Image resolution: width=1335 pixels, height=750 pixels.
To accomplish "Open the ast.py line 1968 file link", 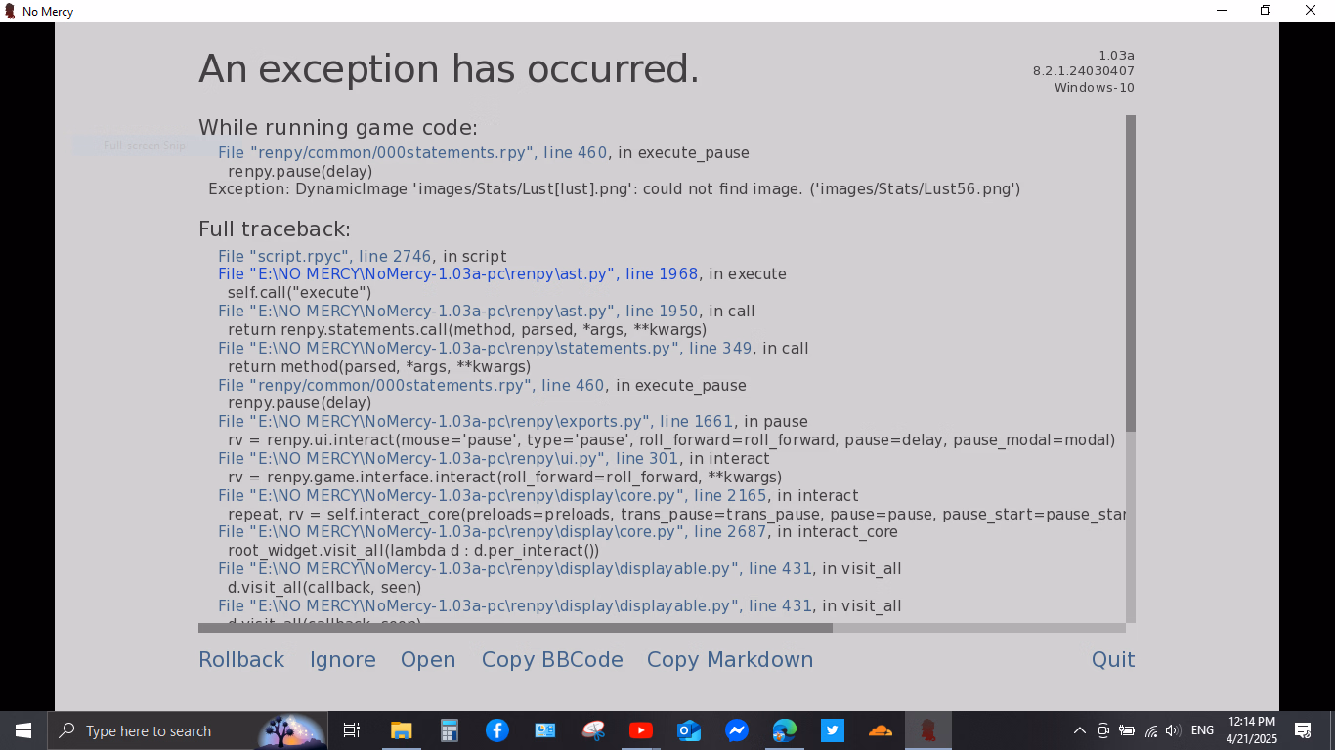I will [x=458, y=274].
